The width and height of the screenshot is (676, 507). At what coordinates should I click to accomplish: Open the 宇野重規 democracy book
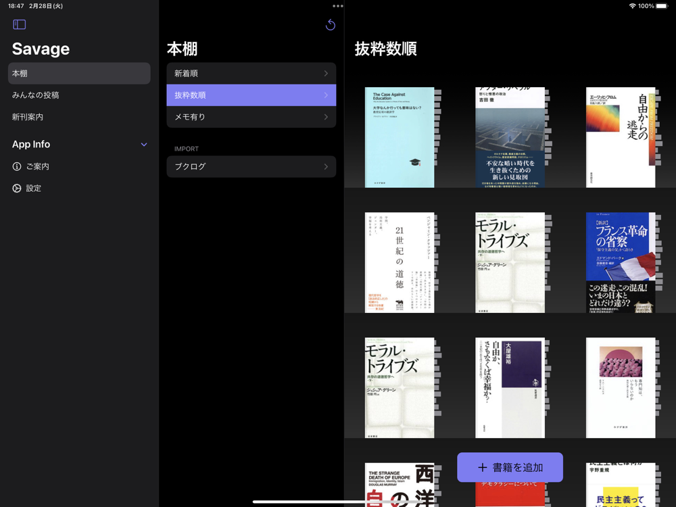click(x=621, y=485)
